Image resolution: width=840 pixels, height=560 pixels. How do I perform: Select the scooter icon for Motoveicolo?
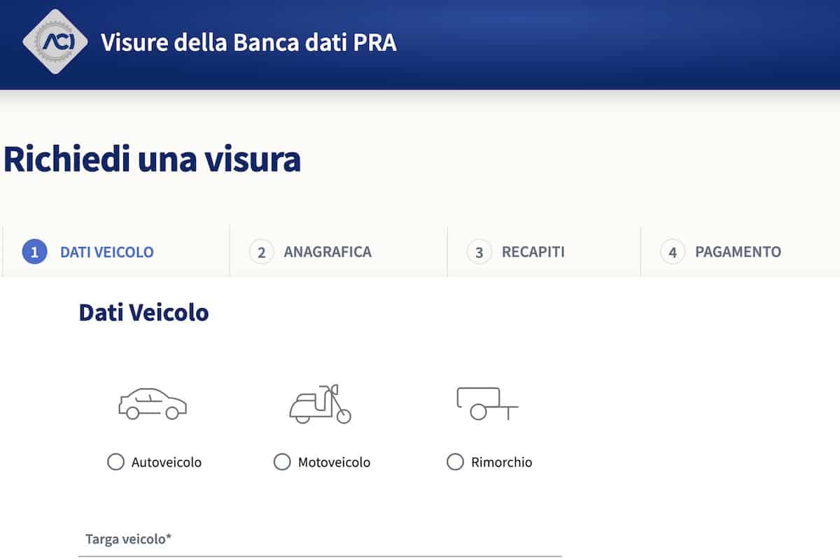[x=318, y=402]
